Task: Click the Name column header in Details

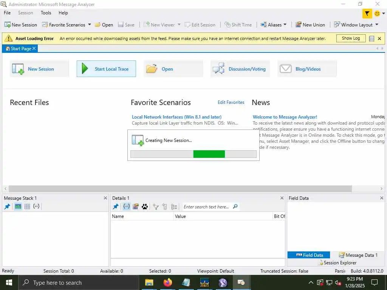Action: pos(142,216)
